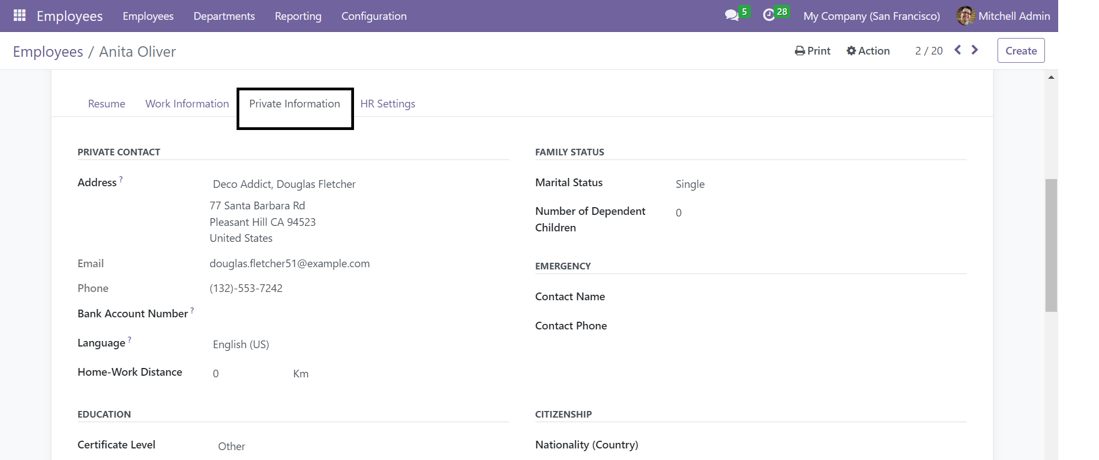Click the Contact Phone label

pyautogui.click(x=571, y=326)
